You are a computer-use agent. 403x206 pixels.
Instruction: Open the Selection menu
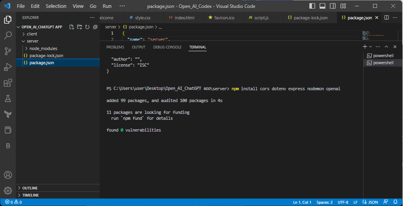coord(56,6)
